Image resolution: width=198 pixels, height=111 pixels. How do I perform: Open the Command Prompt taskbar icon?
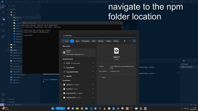point(132,109)
